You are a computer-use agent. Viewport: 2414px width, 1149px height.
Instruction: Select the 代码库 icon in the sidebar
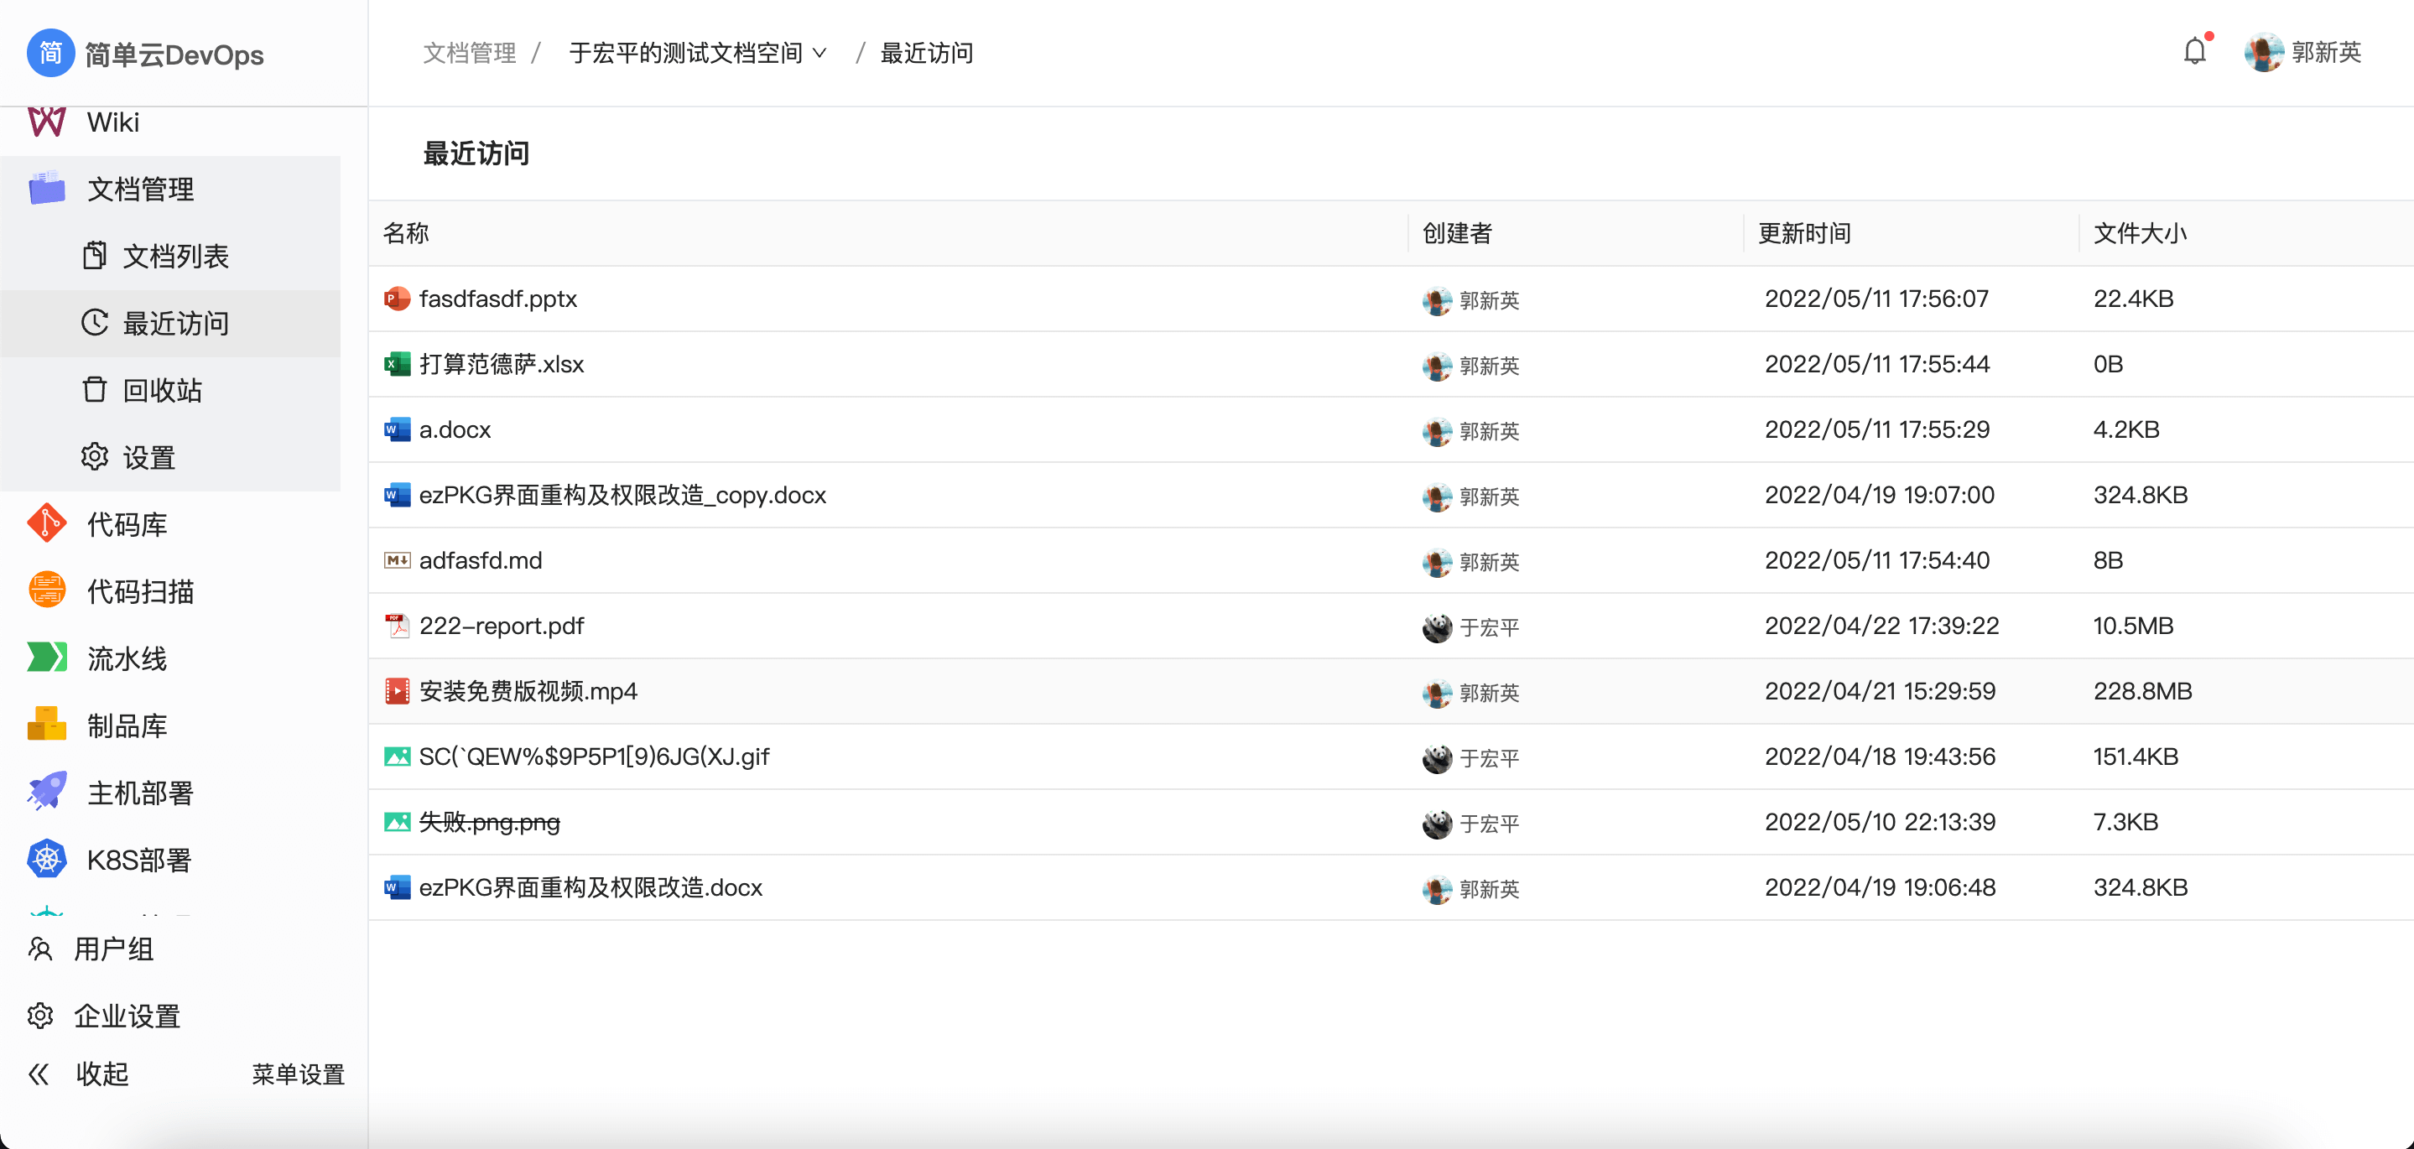point(46,524)
